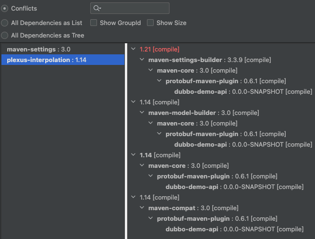Select maven-settings : 3.0 in conflicts list
This screenshot has width=315, height=239.
(63, 49)
